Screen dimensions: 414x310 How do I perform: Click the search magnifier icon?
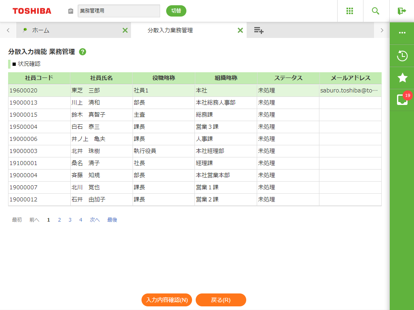tap(376, 11)
